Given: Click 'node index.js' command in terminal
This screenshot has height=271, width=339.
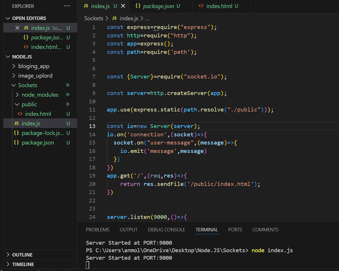Looking at the screenshot, I should click(x=272, y=250).
